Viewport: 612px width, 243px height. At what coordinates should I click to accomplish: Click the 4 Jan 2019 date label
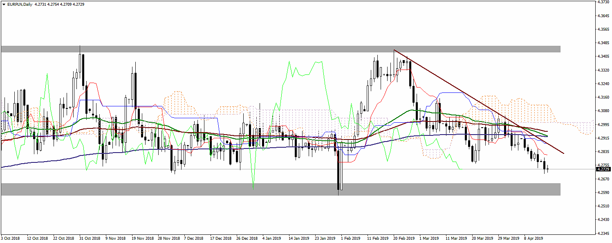click(272, 238)
